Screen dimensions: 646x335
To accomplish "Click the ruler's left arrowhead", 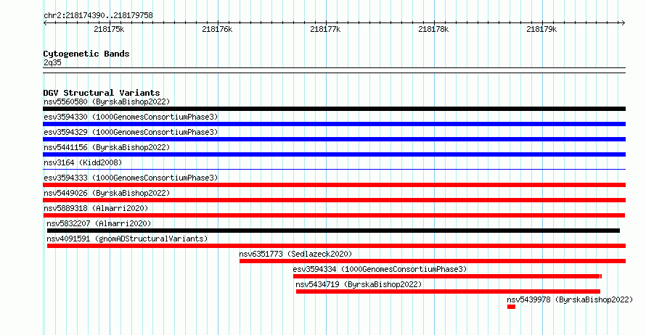I will [45, 22].
